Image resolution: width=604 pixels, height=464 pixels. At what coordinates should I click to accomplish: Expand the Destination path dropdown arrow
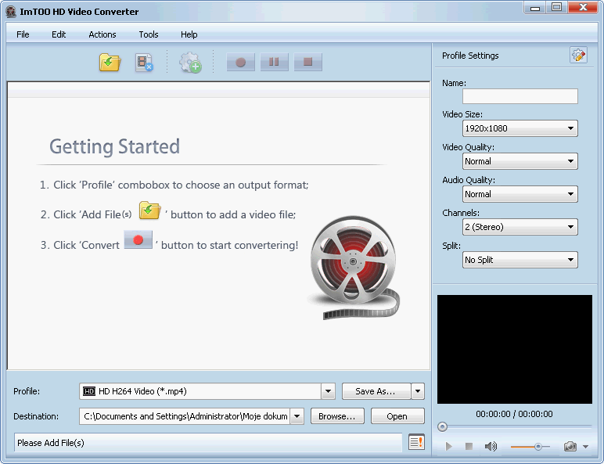[297, 416]
